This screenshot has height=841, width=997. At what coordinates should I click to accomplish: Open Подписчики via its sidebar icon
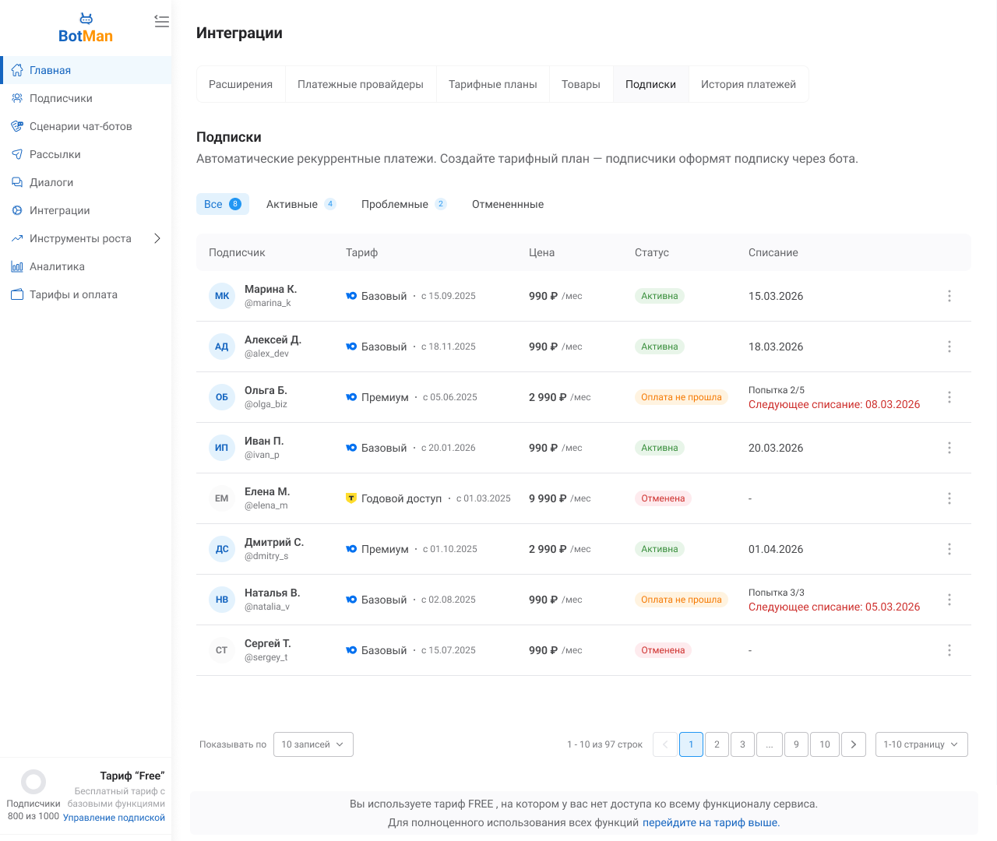(x=17, y=98)
